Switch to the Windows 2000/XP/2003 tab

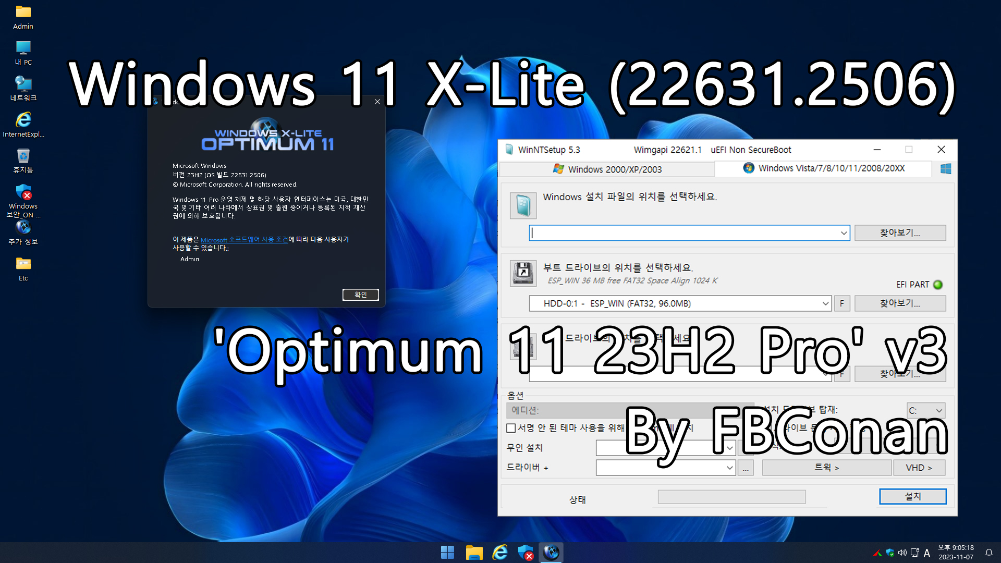coord(607,169)
